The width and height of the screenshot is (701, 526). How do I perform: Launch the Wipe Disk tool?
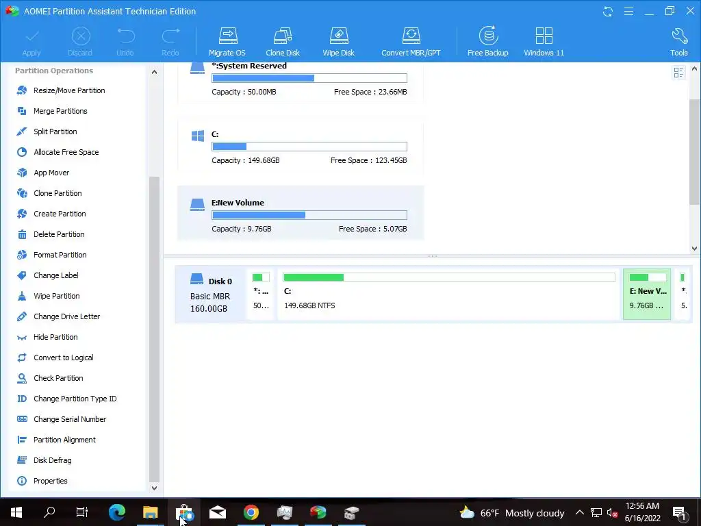click(x=338, y=42)
